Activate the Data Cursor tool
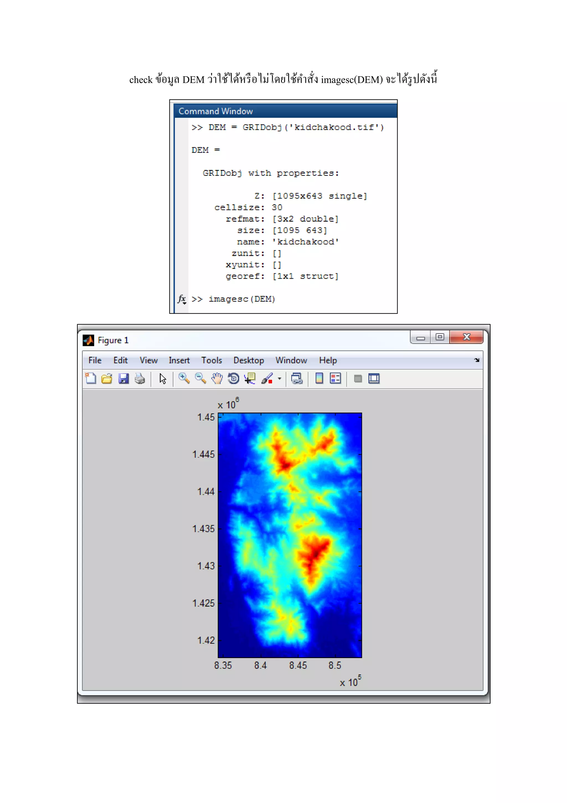 coord(250,379)
